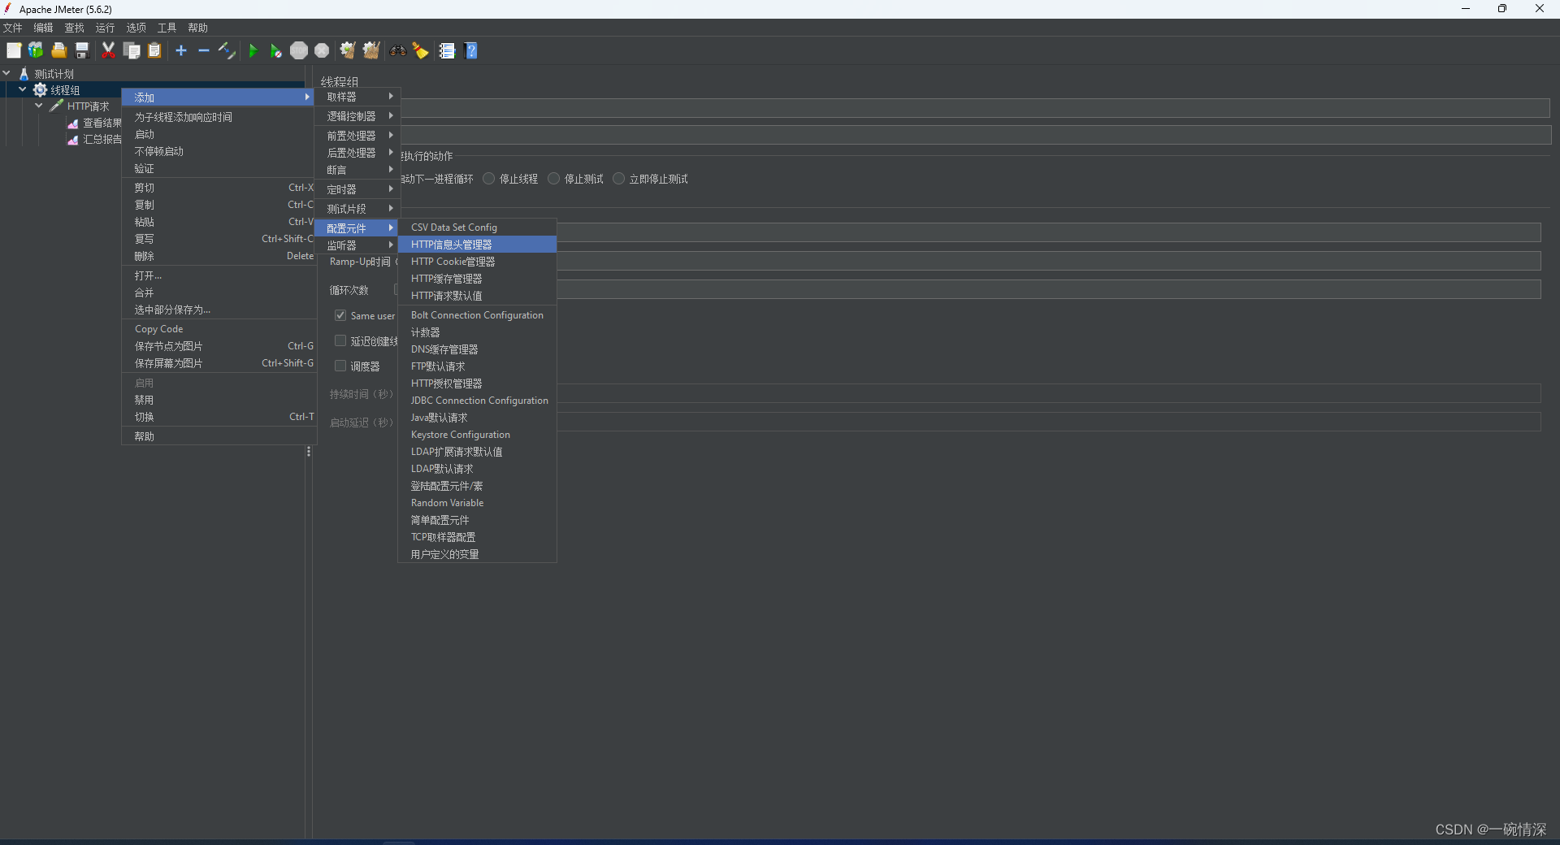Open the 选项 menu

136,28
